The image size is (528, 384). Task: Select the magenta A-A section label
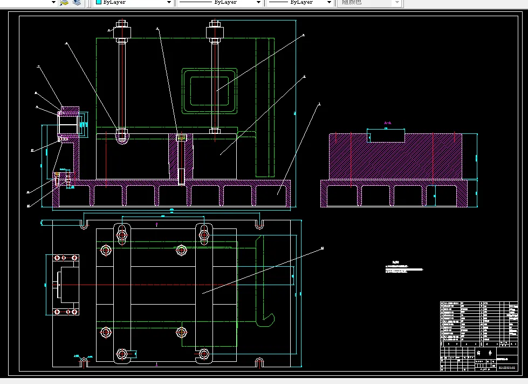coord(388,123)
